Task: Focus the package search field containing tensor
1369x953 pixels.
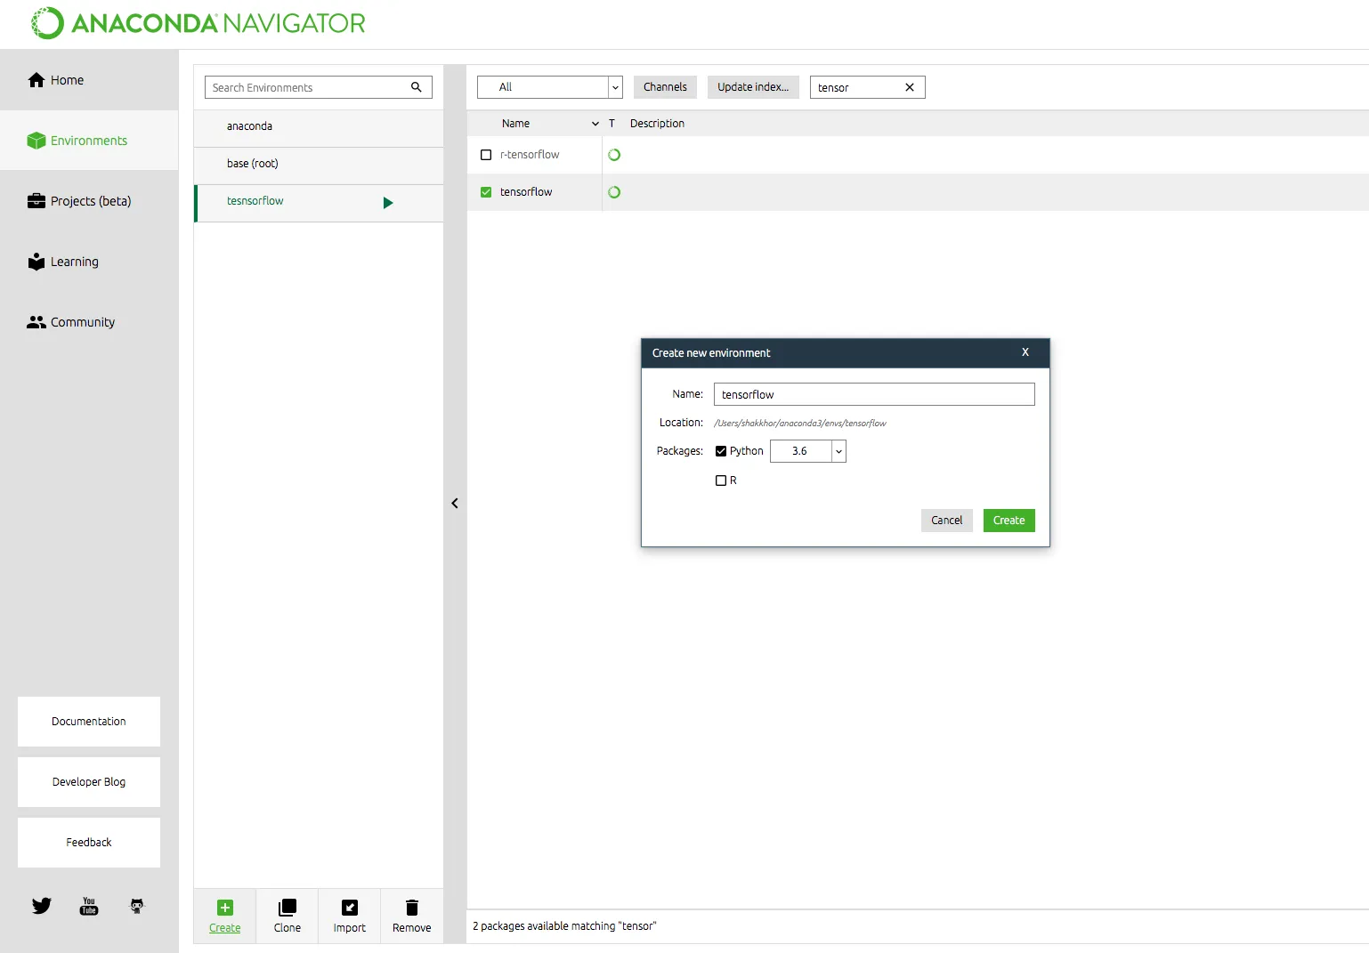Action: click(868, 87)
